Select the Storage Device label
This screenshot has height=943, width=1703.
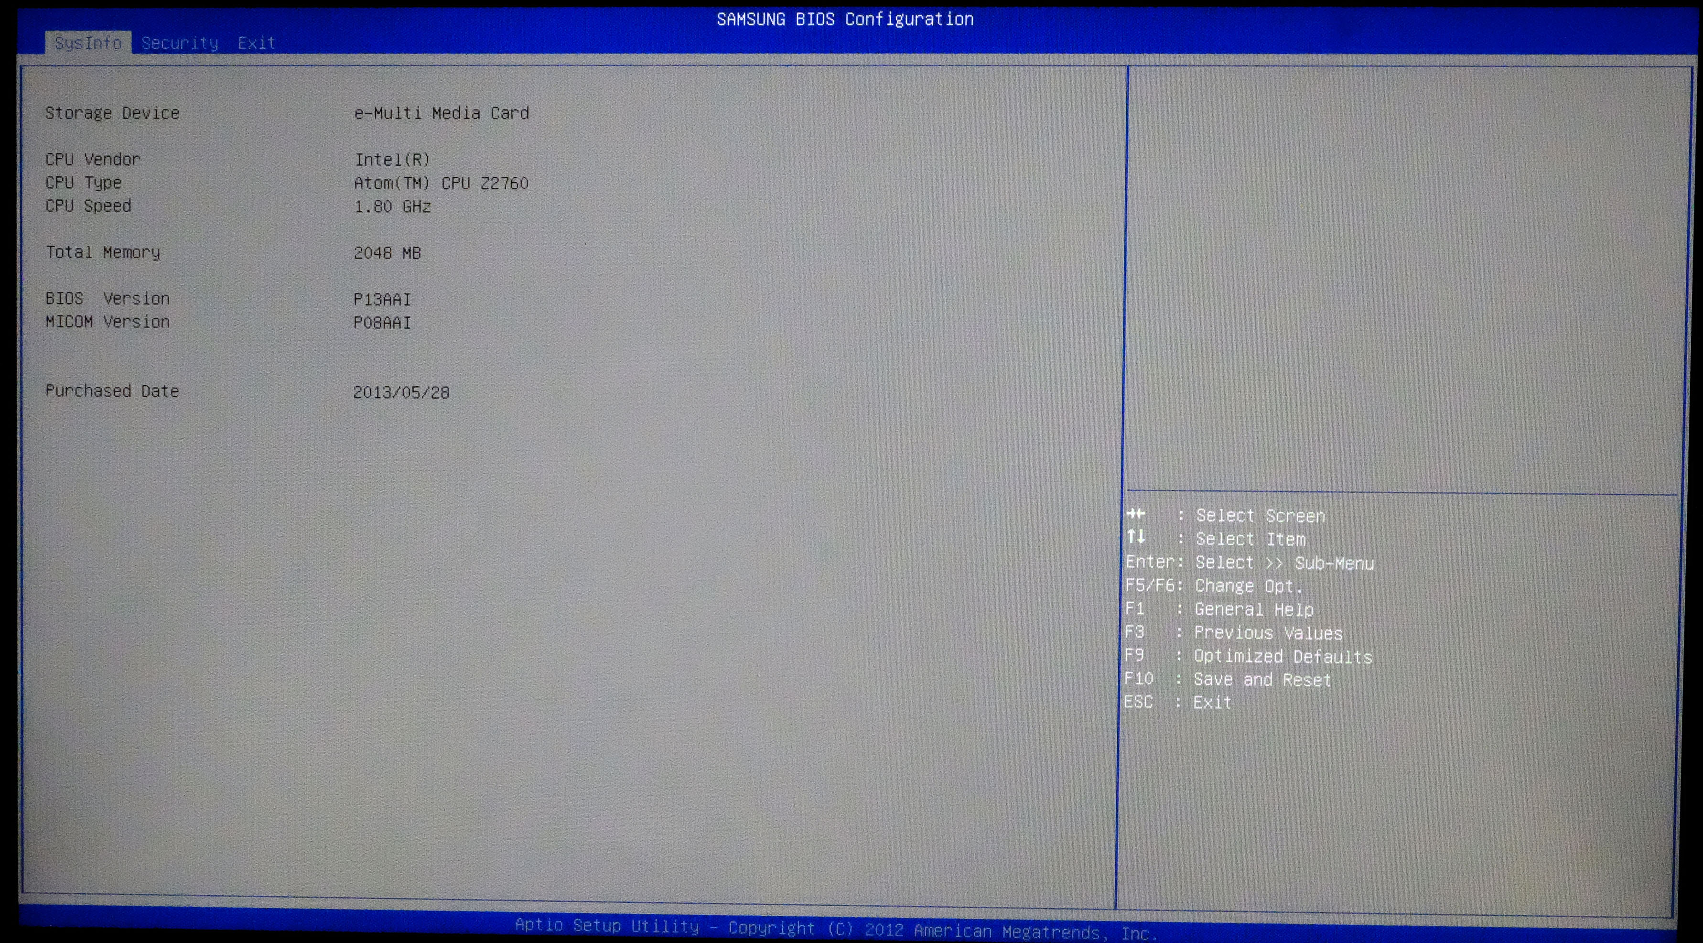coord(112,113)
